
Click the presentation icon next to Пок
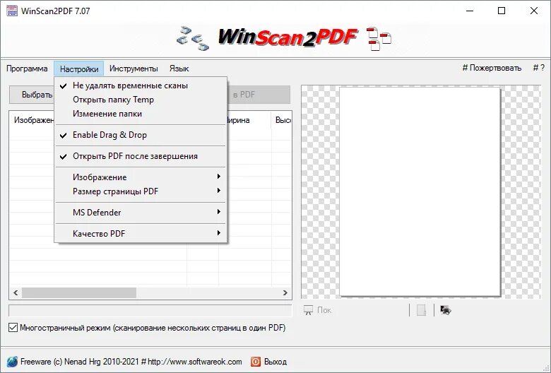point(308,310)
